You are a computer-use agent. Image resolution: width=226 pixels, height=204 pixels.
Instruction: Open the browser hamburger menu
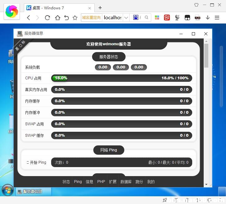pos(217,18)
